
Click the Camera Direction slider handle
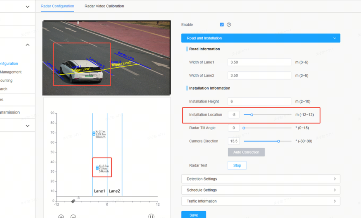pyautogui.click(x=278, y=141)
